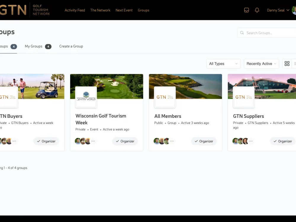Click Organizer button on All Members card
The width and height of the screenshot is (296, 222).
point(204,141)
